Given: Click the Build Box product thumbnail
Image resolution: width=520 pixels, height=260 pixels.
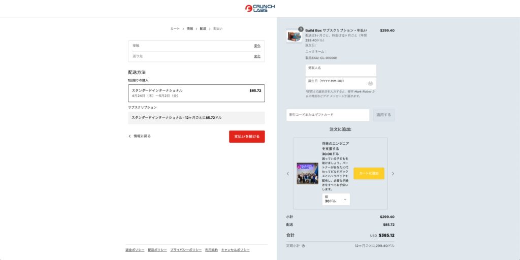Looking at the screenshot, I should point(294,36).
